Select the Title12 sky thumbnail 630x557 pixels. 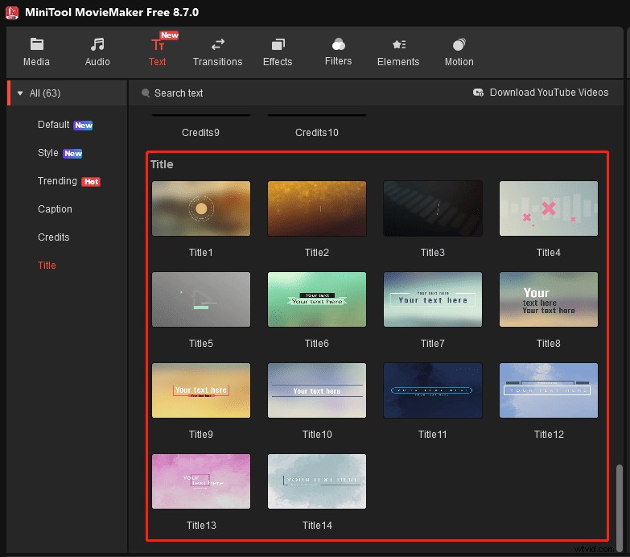coord(549,390)
